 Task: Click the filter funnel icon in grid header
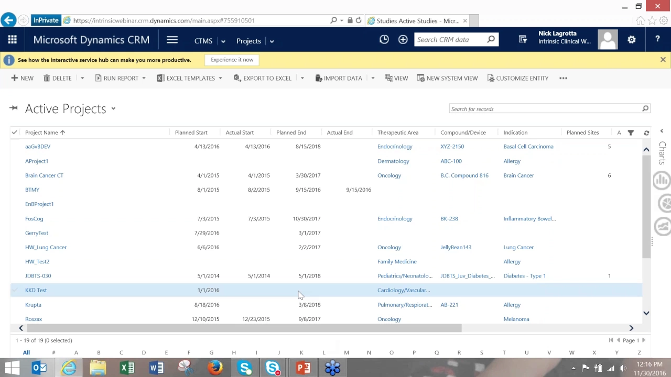631,132
